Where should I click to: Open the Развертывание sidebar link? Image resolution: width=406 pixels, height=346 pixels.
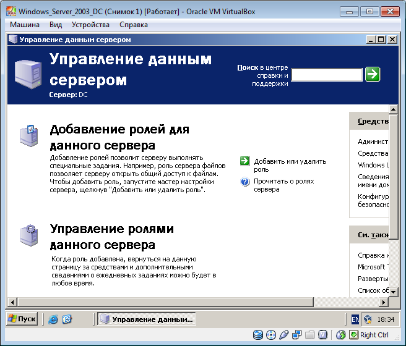click(373, 279)
